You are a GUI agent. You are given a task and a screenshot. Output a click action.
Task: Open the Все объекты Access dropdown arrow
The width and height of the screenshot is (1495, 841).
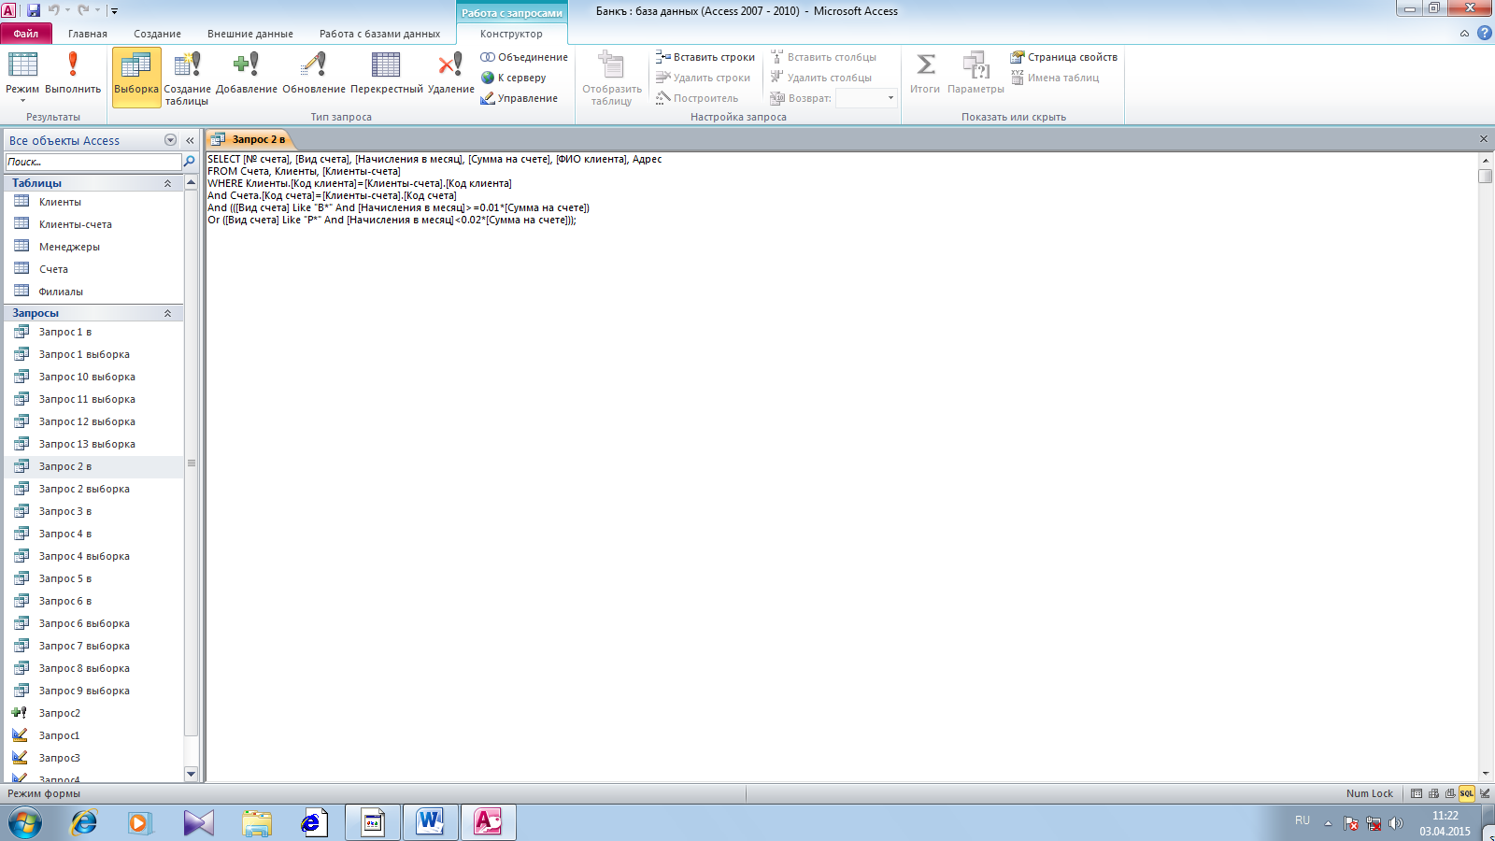170,140
